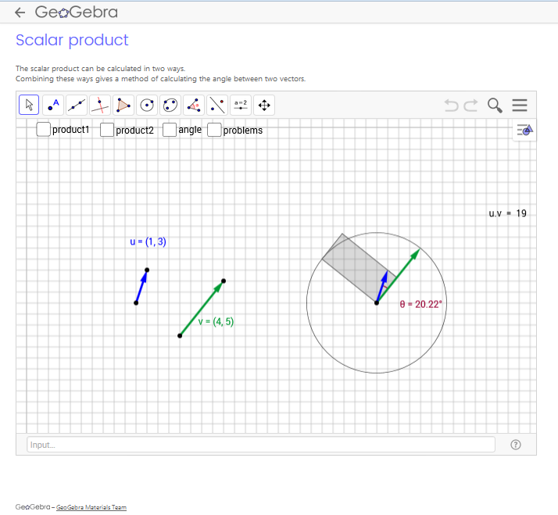Viewport: 558px width, 515px height.
Task: Click the u.v = 19 result text
Action: [x=507, y=213]
